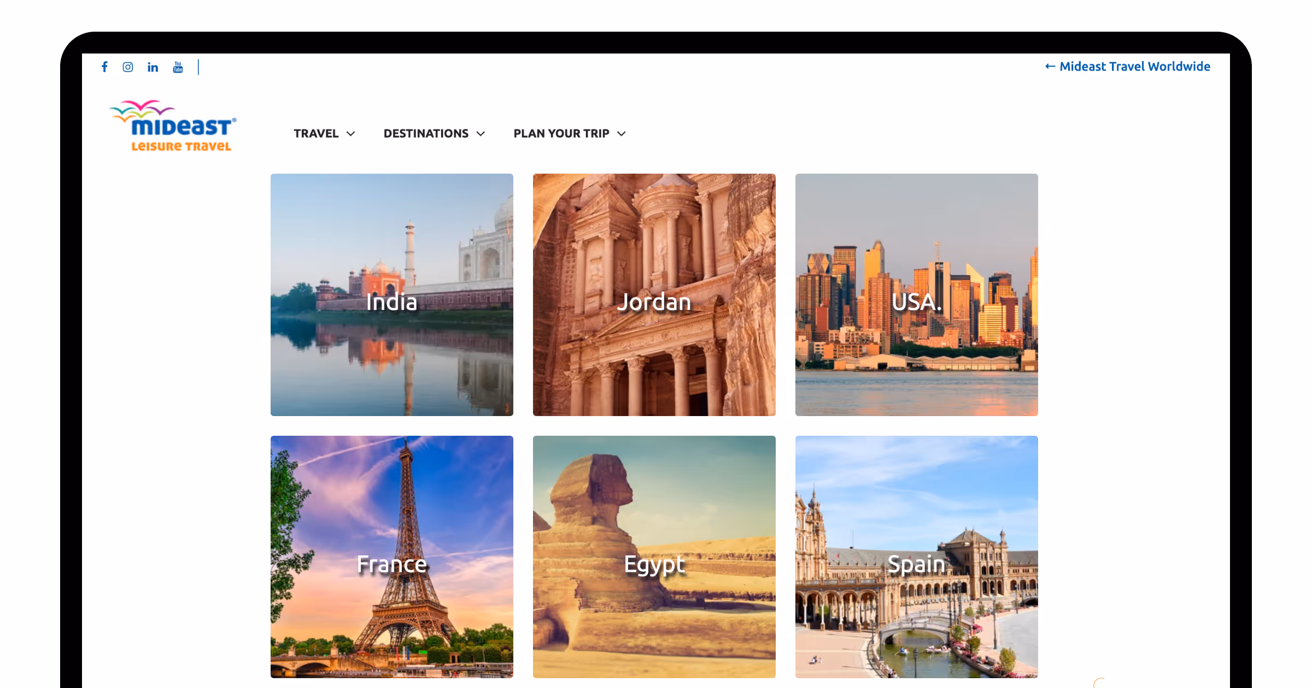Open the PLAN YOUR TRIP menu
This screenshot has height=688, width=1312.
click(x=561, y=133)
